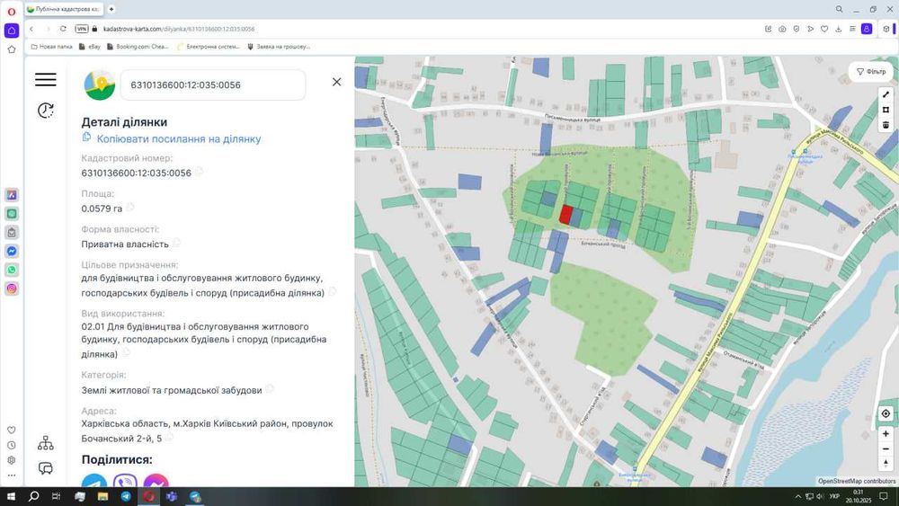The width and height of the screenshot is (899, 506).
Task: Reset map orientation with compass button
Action: point(886,463)
